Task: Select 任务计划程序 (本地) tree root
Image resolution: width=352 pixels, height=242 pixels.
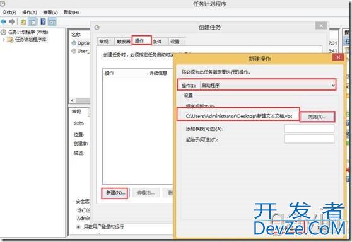Action: 28,32
